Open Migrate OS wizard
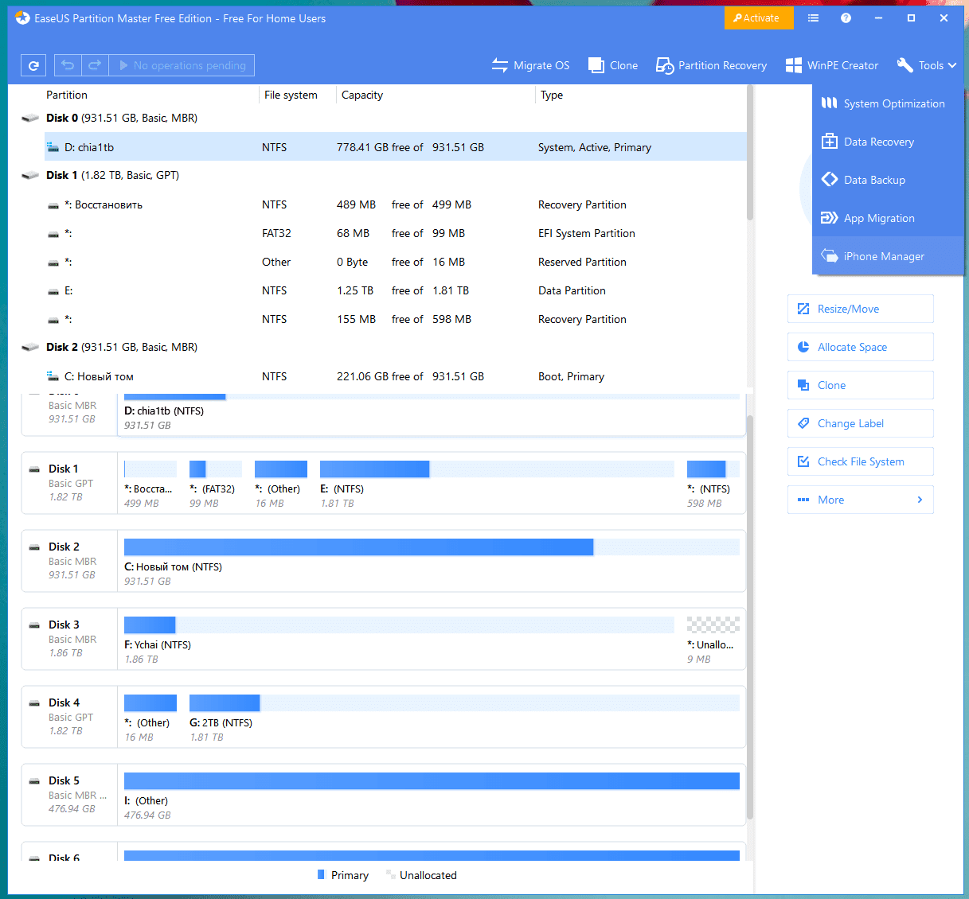 530,65
